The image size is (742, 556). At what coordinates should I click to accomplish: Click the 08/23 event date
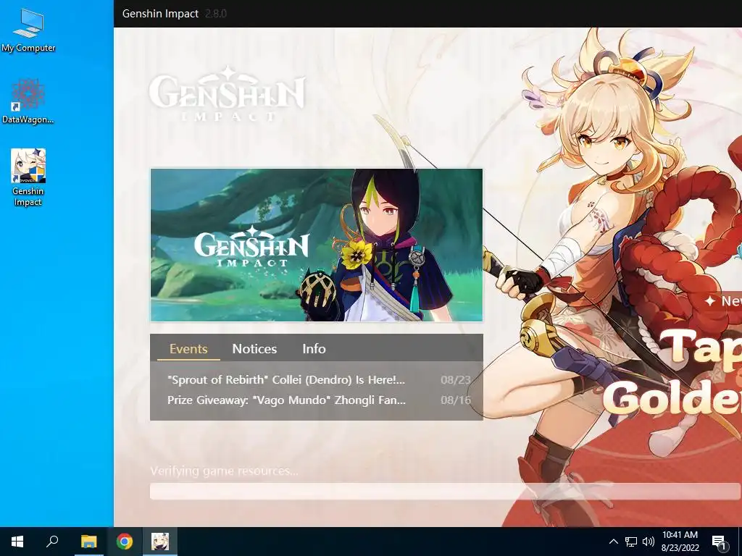456,379
